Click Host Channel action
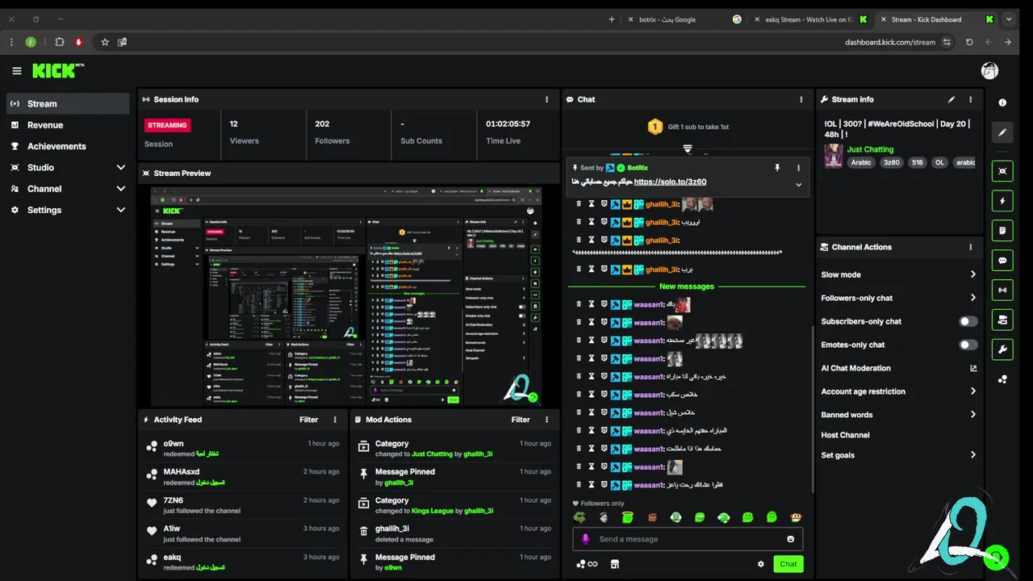The width and height of the screenshot is (1033, 581). coord(845,435)
